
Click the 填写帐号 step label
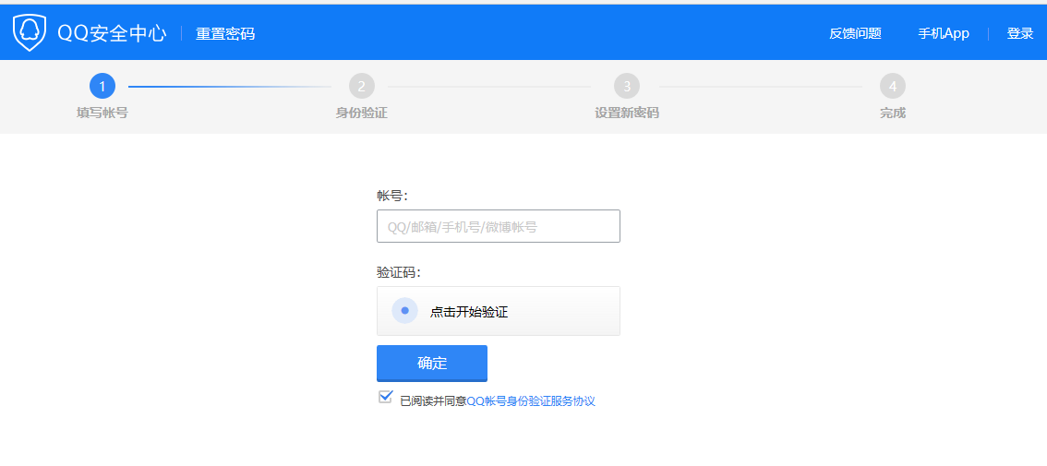click(102, 113)
